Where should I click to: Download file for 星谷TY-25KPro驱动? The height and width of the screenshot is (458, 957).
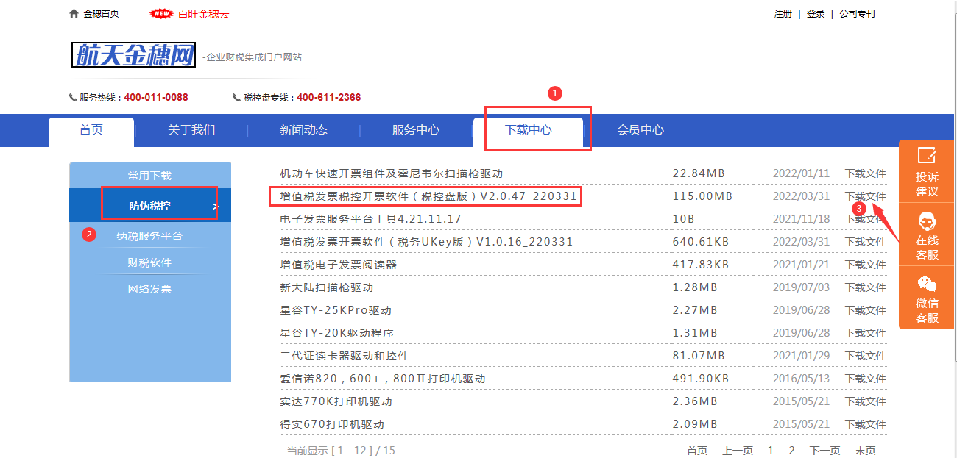click(x=866, y=310)
